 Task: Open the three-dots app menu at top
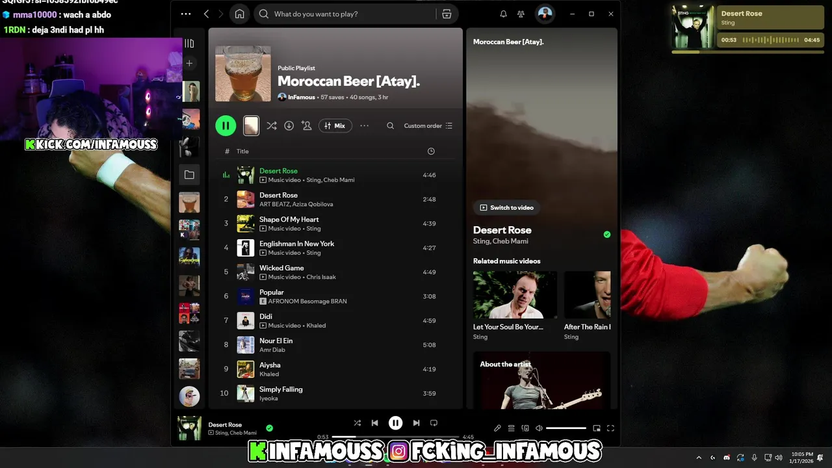186,14
